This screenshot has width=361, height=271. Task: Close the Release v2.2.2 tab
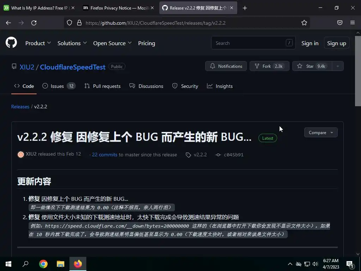232,8
